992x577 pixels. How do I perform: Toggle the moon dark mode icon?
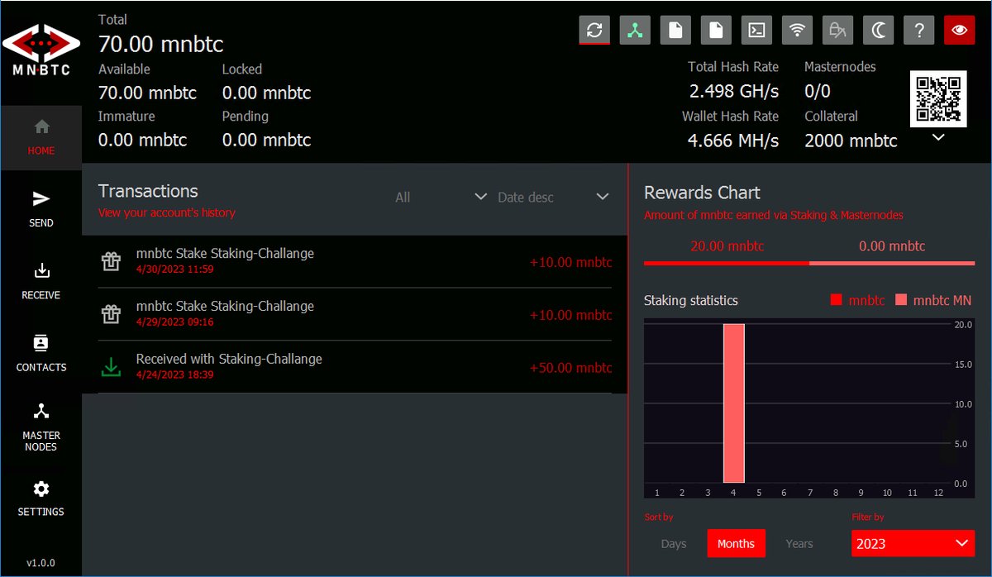(x=878, y=30)
